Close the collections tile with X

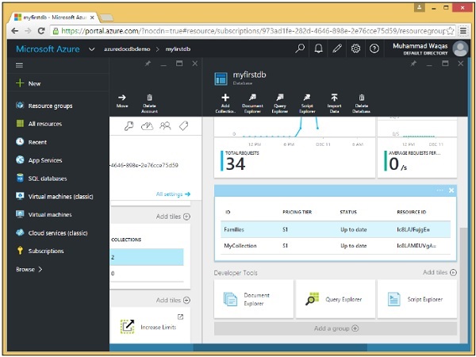pos(451,190)
